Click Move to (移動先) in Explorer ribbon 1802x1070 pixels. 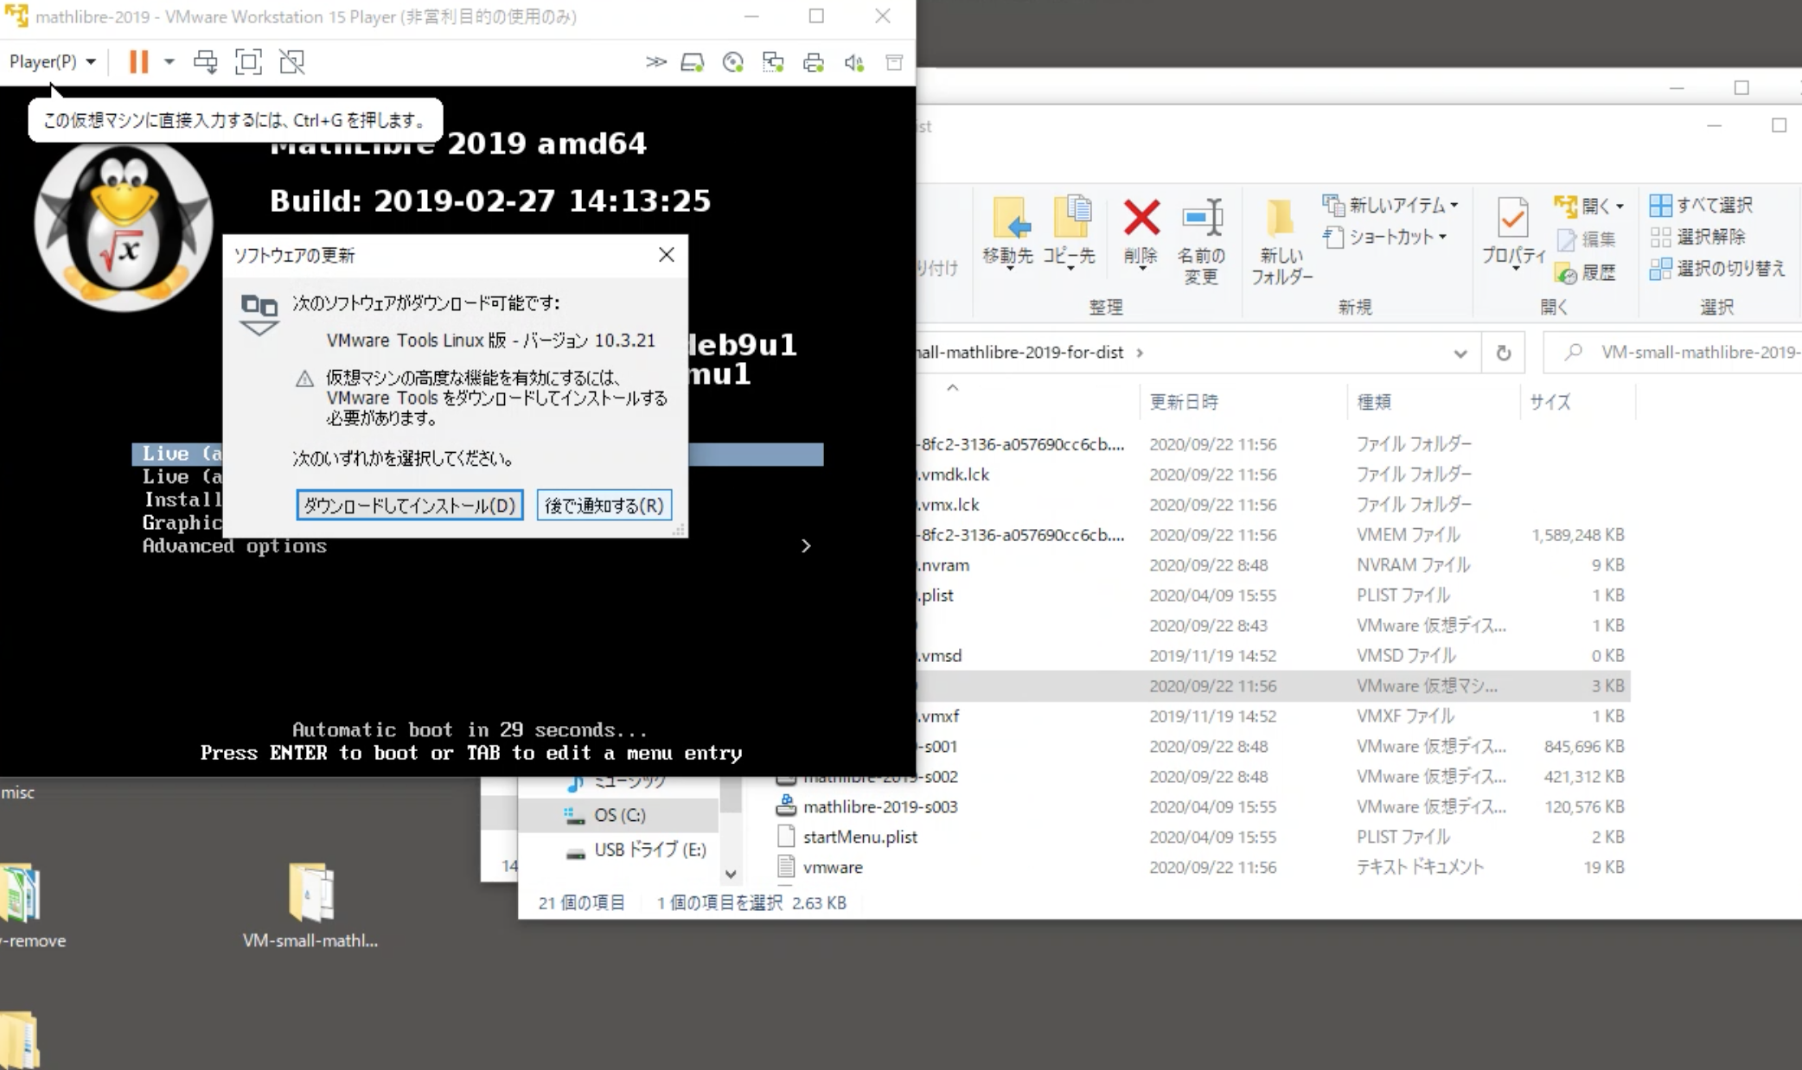coord(1007,232)
